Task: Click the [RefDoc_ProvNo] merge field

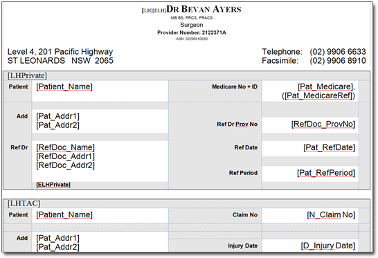Action: pos(323,125)
